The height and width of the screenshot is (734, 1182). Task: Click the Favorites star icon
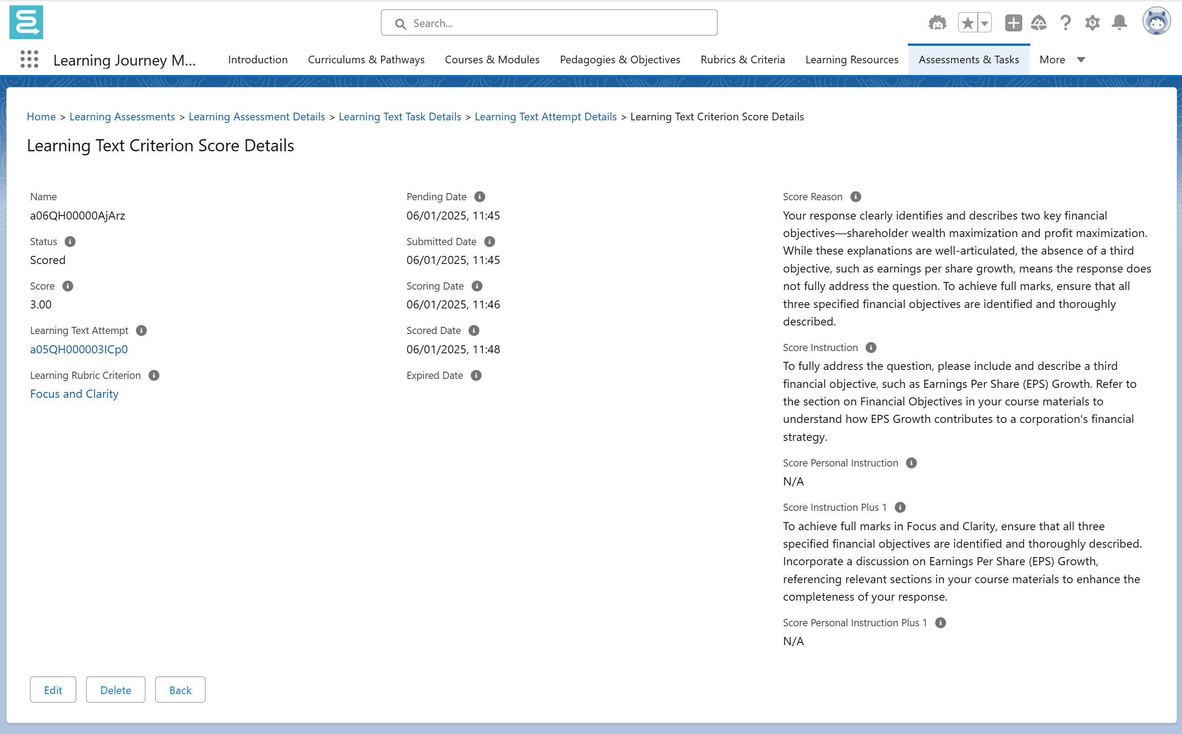point(967,23)
